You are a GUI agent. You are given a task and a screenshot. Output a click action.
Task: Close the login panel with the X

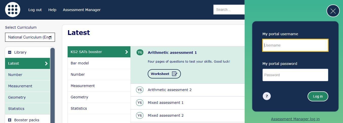pyautogui.click(x=333, y=11)
